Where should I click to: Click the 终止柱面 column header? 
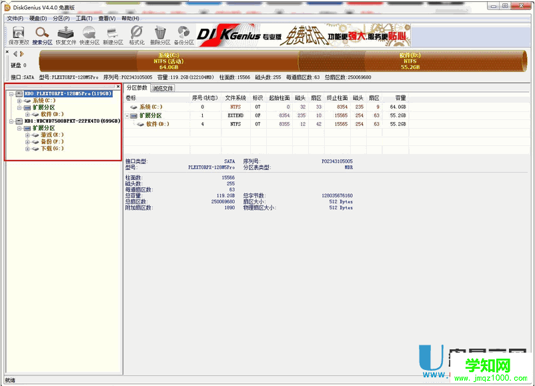[337, 98]
